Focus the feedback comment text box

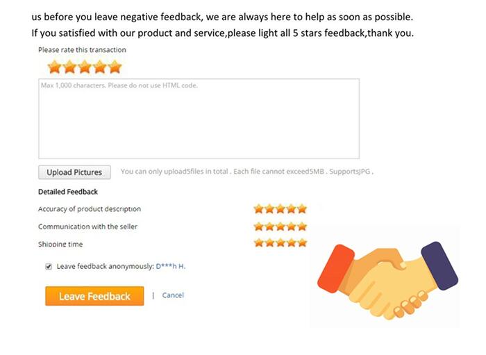click(x=199, y=119)
